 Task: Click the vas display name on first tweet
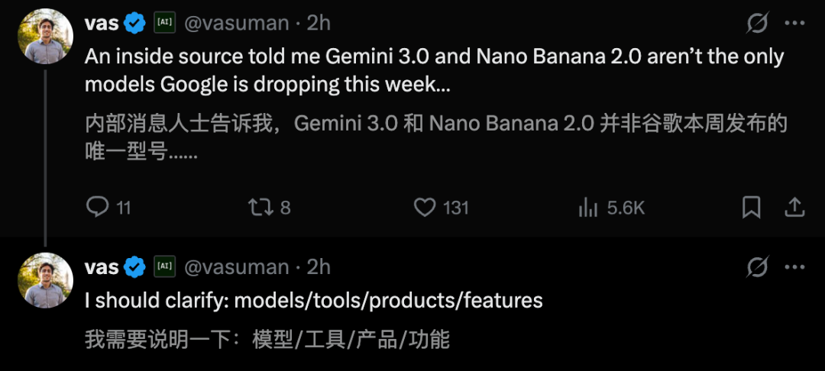(x=102, y=24)
